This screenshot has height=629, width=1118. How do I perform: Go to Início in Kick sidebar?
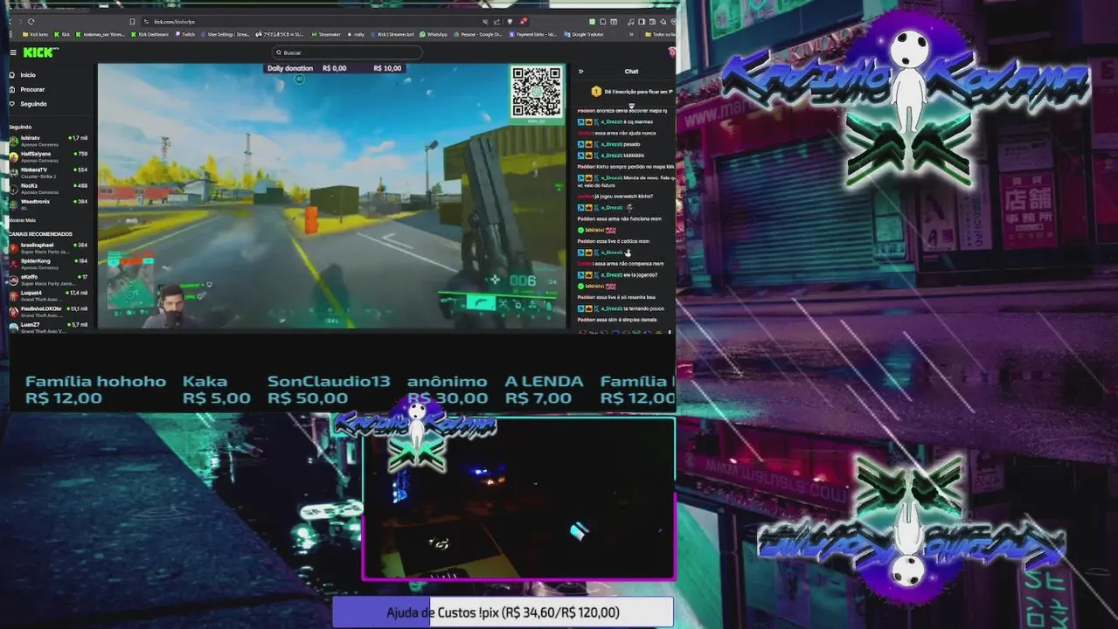pyautogui.click(x=23, y=75)
